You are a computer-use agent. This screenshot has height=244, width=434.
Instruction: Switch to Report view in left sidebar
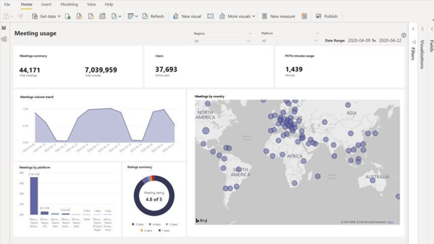click(x=4, y=28)
